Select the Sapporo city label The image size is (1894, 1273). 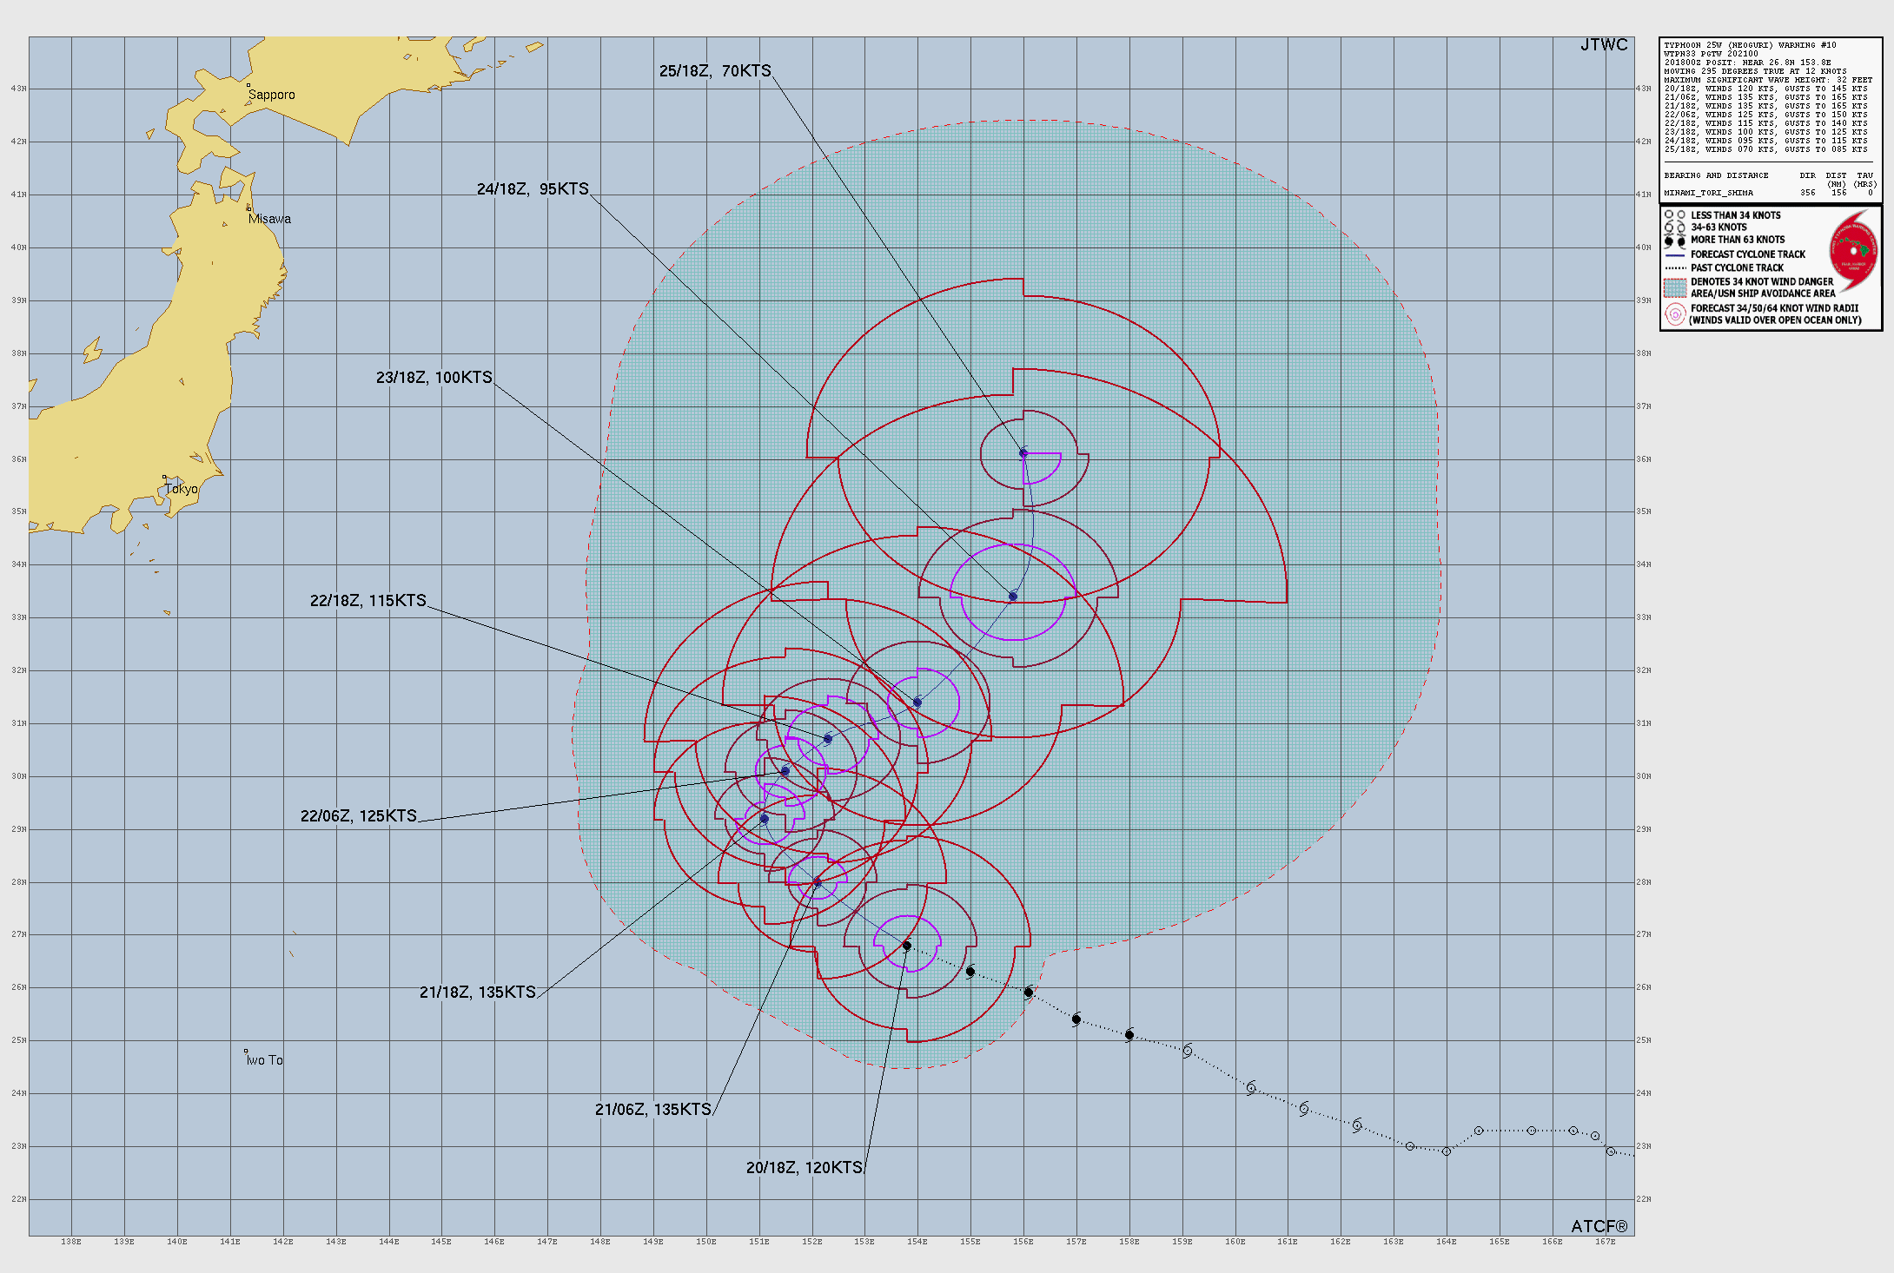[x=272, y=95]
